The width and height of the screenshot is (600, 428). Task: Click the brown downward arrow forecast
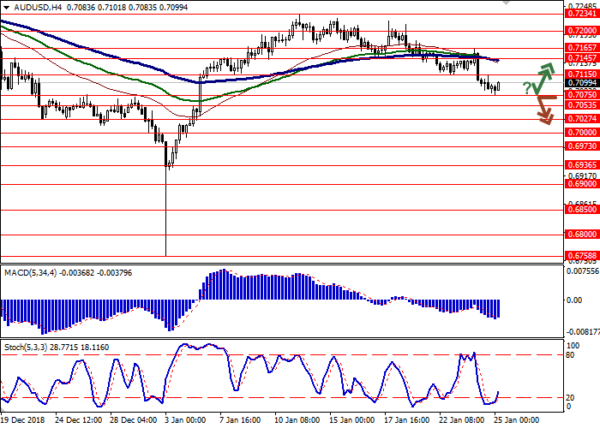click(543, 110)
